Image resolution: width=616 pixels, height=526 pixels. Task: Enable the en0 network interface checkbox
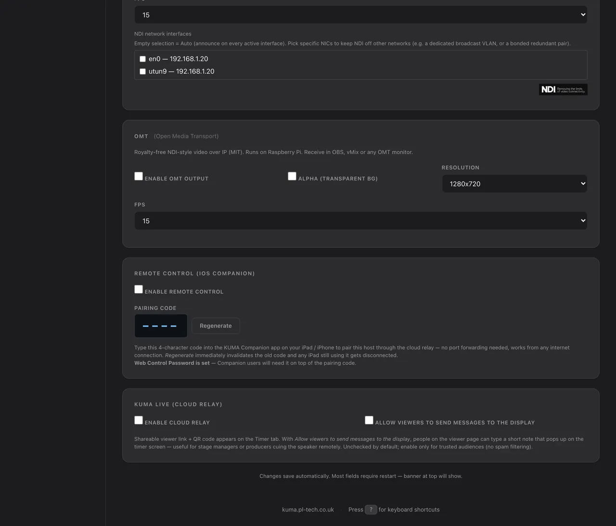(142, 59)
